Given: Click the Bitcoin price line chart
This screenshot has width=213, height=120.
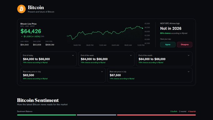Looking at the screenshot, I should click(x=105, y=33).
